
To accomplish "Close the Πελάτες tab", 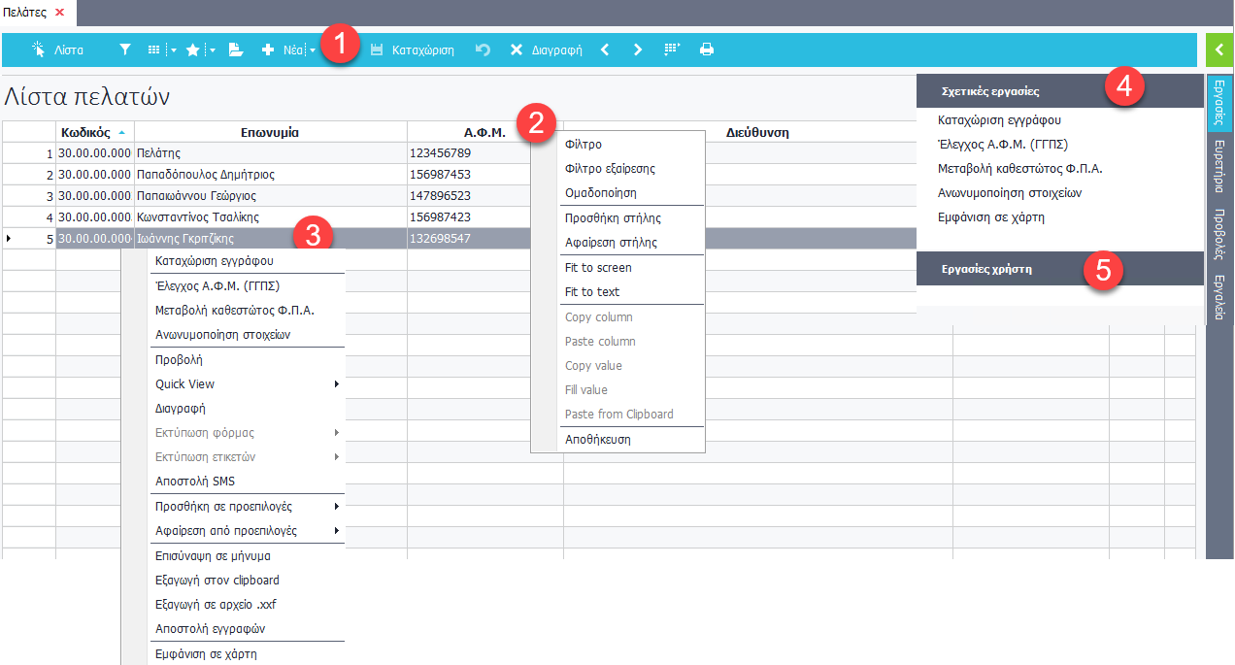I will [x=60, y=12].
